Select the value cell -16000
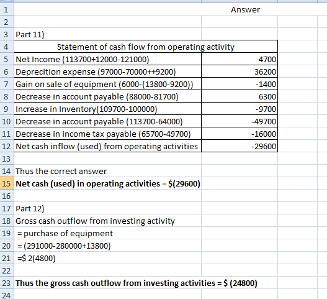Screen dimensions: 327x299 tap(240, 134)
